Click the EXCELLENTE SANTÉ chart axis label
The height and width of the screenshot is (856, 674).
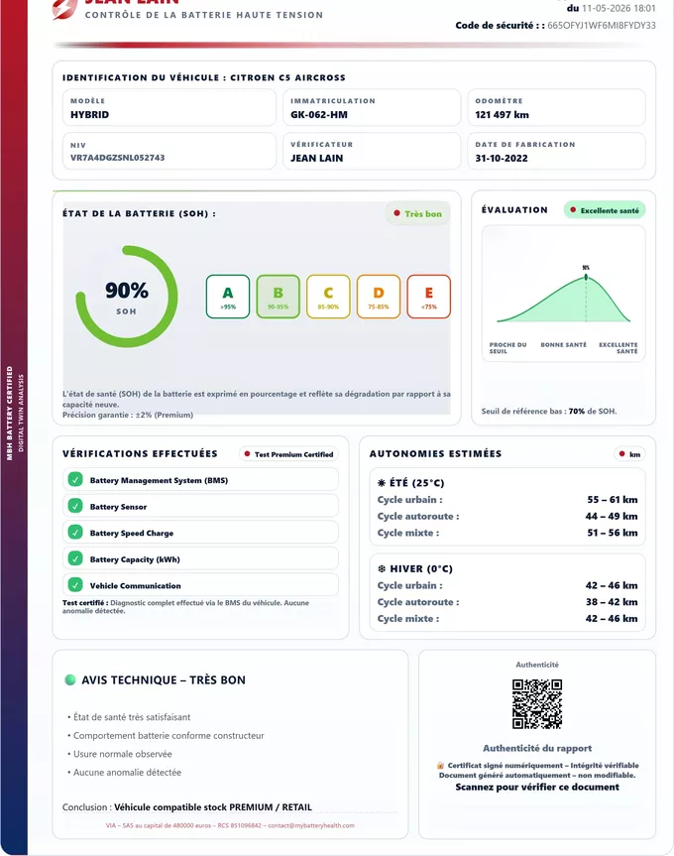pyautogui.click(x=618, y=348)
